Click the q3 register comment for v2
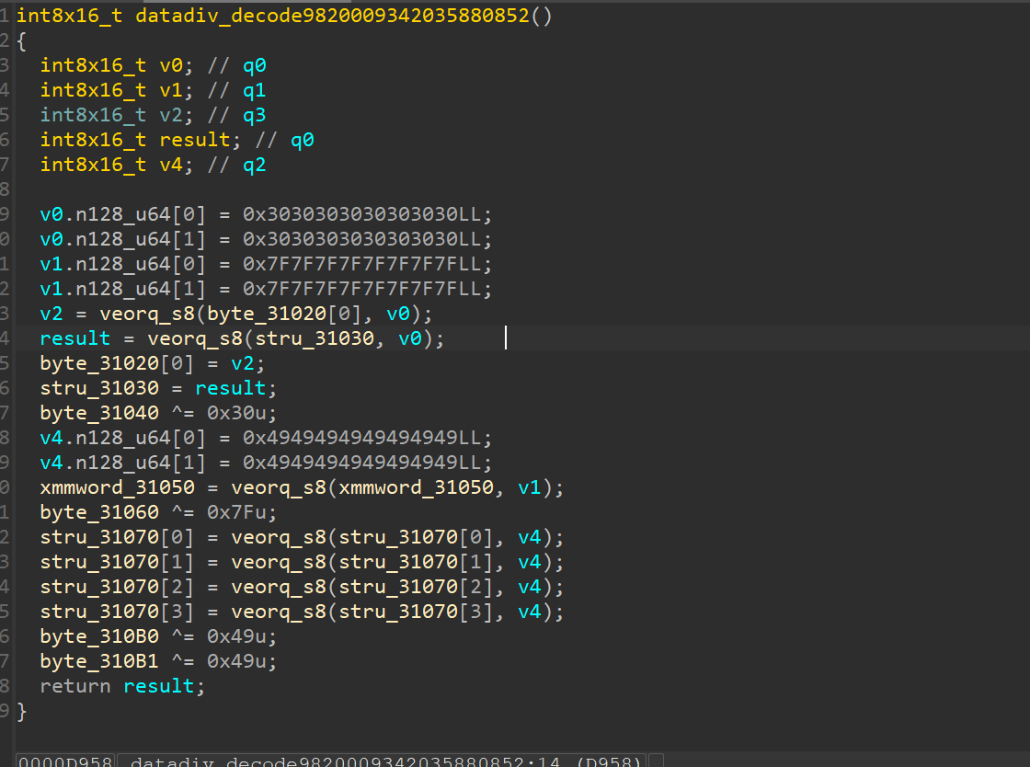The image size is (1030, 767). 255,115
